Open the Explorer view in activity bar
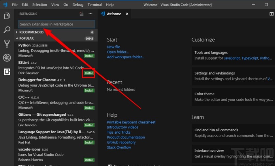 coord(7,16)
